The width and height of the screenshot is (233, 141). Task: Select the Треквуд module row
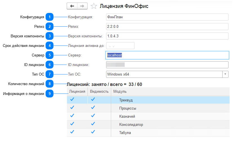pyautogui.click(x=148, y=100)
